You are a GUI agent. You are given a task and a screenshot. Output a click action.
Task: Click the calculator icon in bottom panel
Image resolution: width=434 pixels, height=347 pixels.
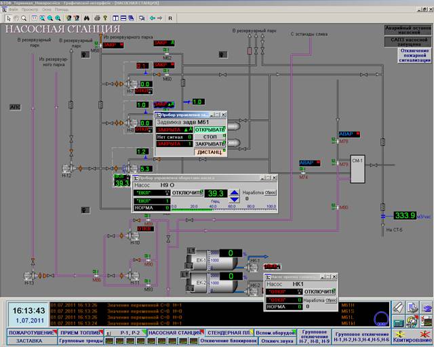tap(398, 322)
